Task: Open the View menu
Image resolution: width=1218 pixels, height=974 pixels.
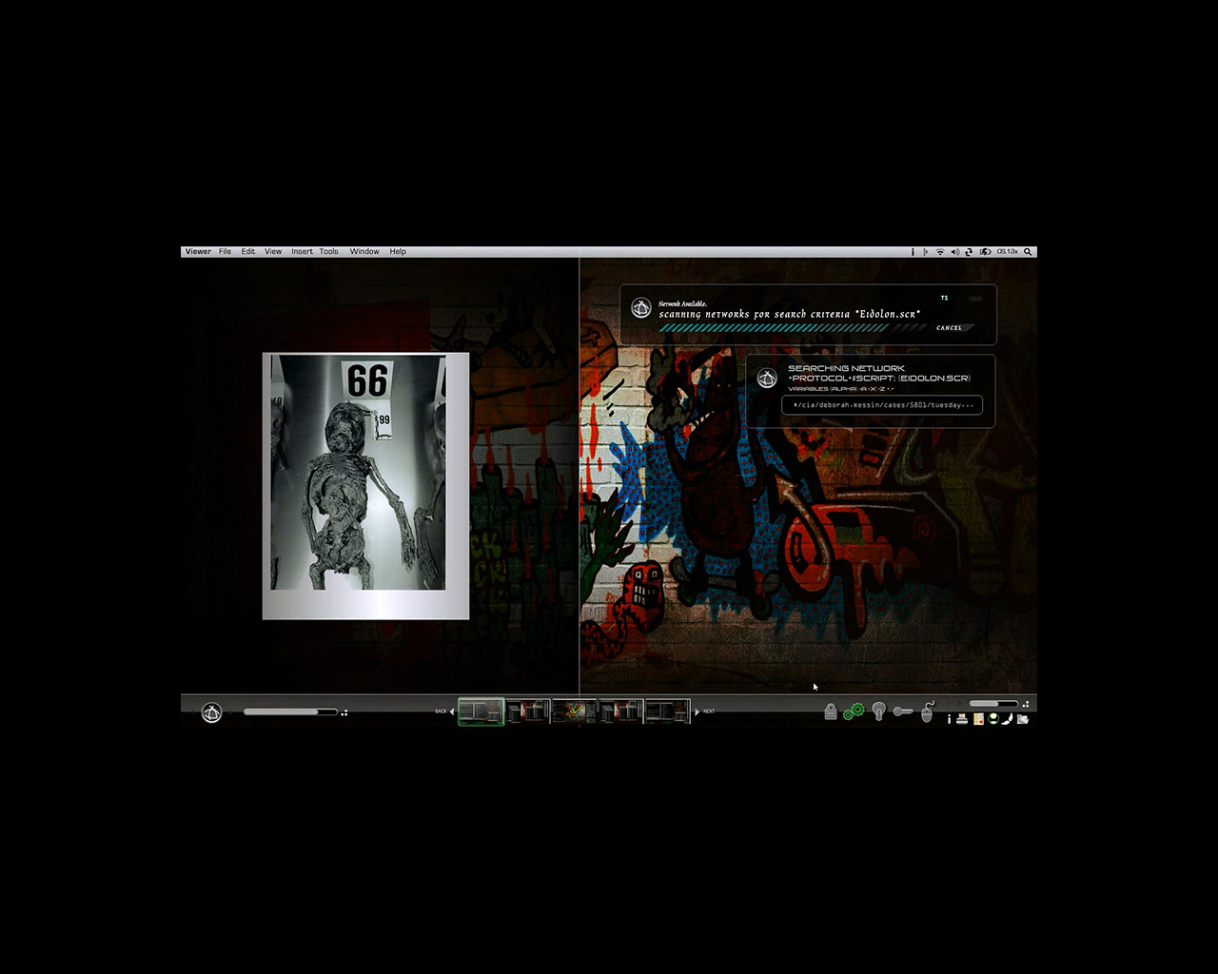Action: click(x=273, y=252)
